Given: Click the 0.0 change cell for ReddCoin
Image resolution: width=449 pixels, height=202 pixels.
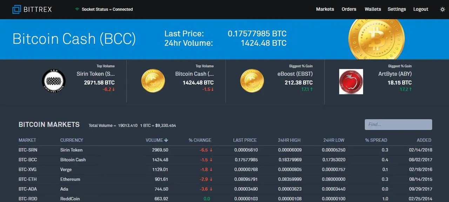Looking at the screenshot, I should [207, 198].
